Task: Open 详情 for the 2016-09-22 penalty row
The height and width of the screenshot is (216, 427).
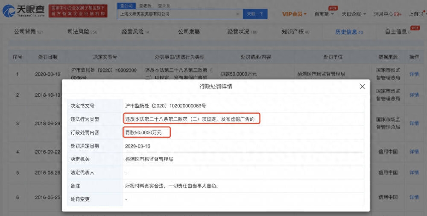Action: click(414, 152)
